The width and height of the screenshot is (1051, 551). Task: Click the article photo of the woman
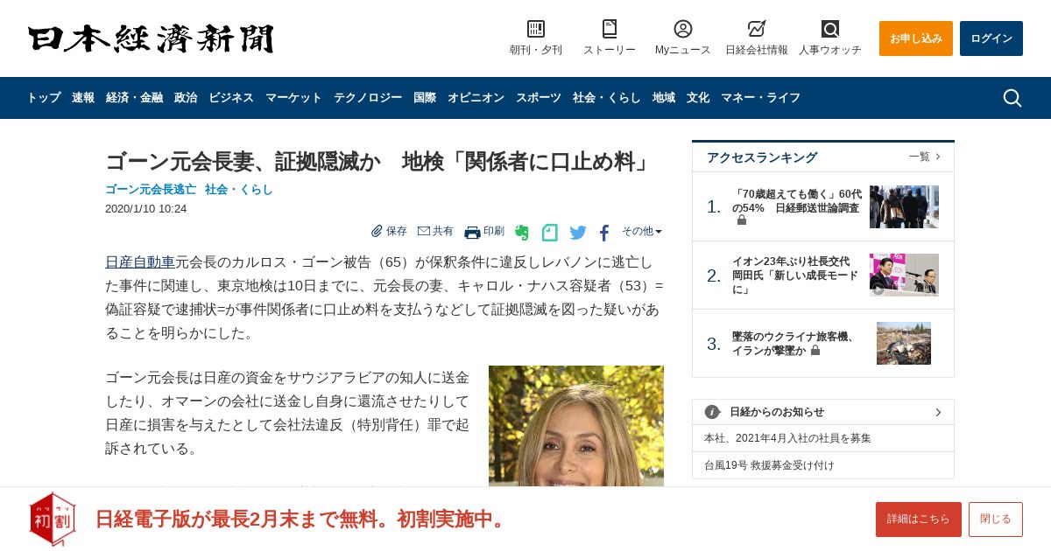(x=576, y=426)
